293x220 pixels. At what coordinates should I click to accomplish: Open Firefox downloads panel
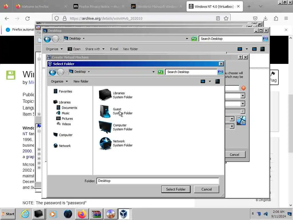[x=265, y=18]
